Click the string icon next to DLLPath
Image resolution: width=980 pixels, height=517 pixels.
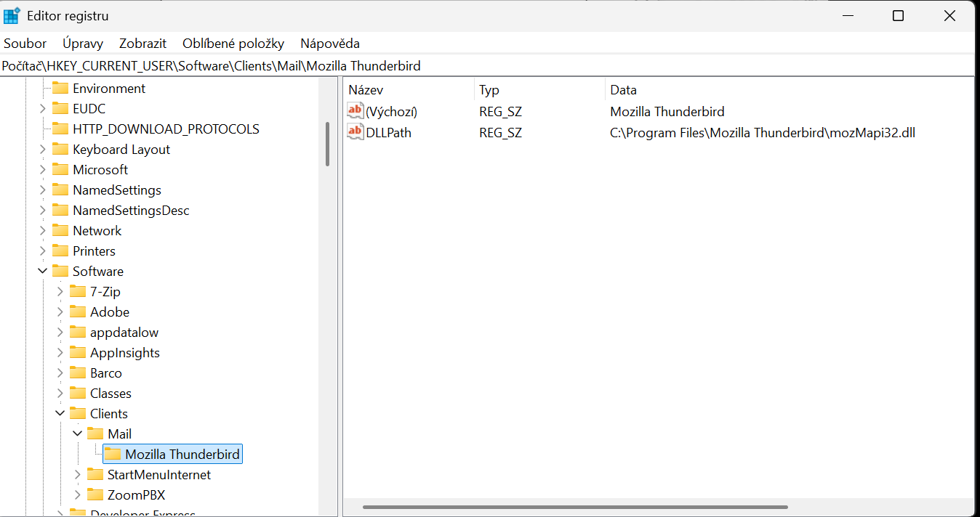(355, 132)
